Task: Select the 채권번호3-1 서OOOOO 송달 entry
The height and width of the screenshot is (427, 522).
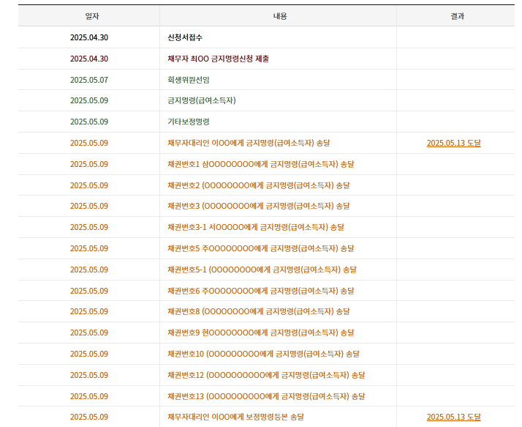Action: click(256, 227)
